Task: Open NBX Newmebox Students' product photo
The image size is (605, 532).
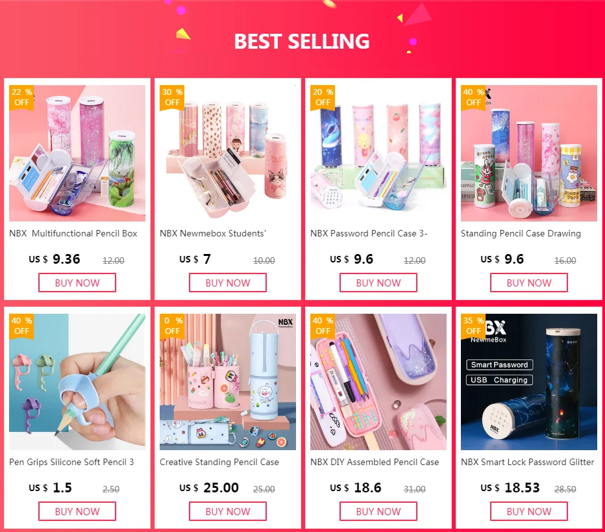Action: click(228, 153)
